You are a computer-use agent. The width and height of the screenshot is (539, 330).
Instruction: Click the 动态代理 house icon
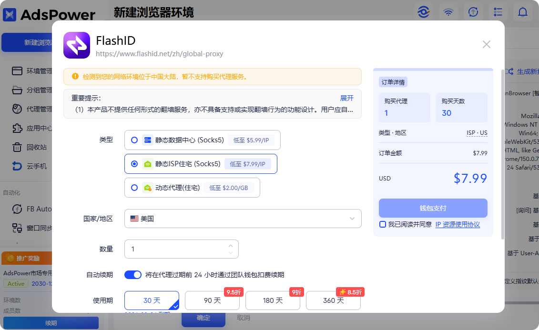(147, 188)
